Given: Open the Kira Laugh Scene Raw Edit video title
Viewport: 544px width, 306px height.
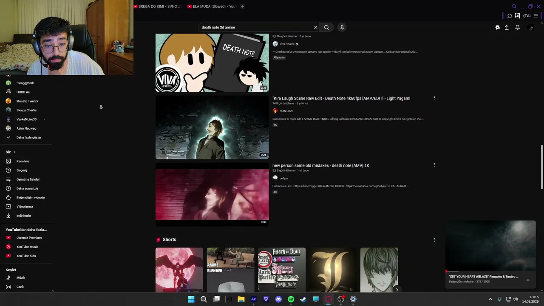Looking at the screenshot, I should 341,98.
